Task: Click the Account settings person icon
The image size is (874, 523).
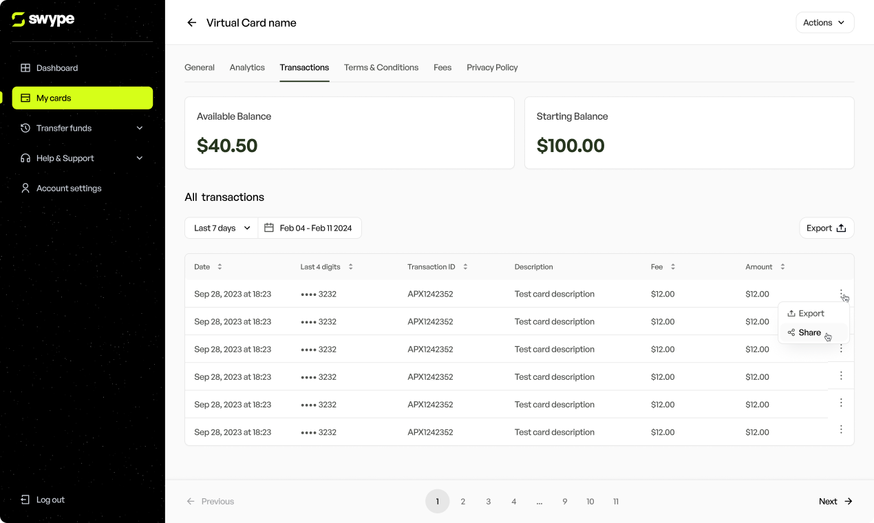Action: pyautogui.click(x=25, y=188)
